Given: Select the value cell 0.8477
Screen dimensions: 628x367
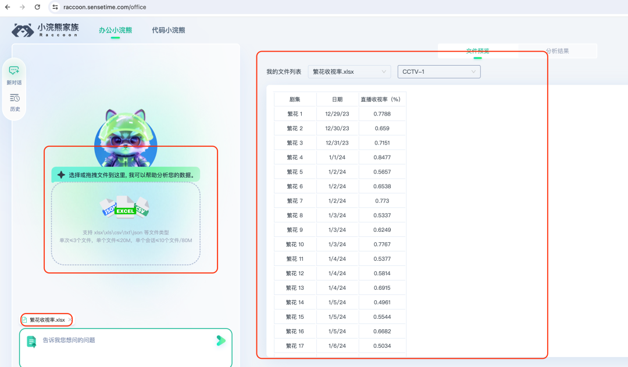Looking at the screenshot, I should (x=382, y=157).
